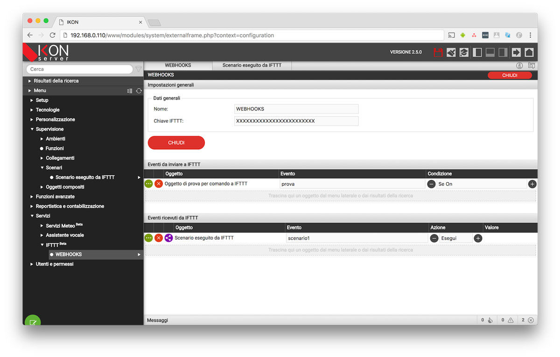Viewport: 560px width, 357px height.
Task: Expand Collegamenti in sidebar
Action: [42, 158]
